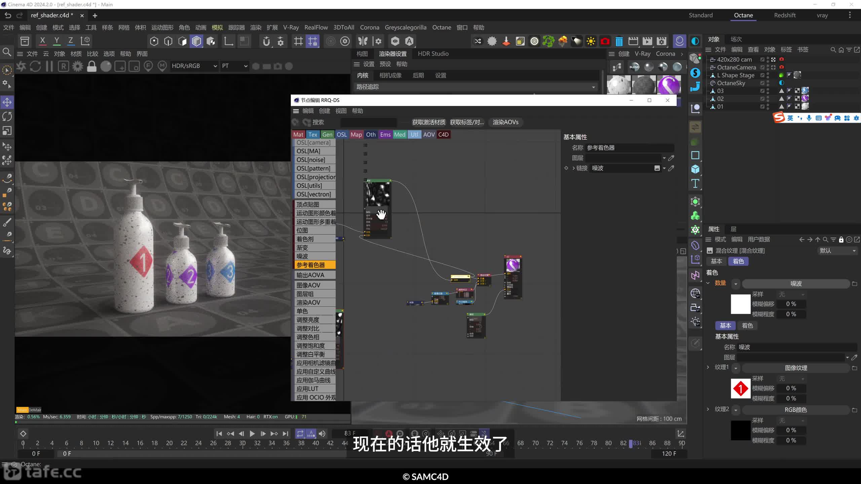
Task: Click the white 数量 color swatch
Action: (741, 304)
